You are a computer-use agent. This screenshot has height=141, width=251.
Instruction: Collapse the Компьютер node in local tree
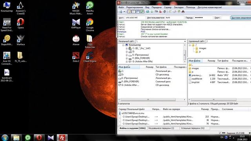pos(123,45)
